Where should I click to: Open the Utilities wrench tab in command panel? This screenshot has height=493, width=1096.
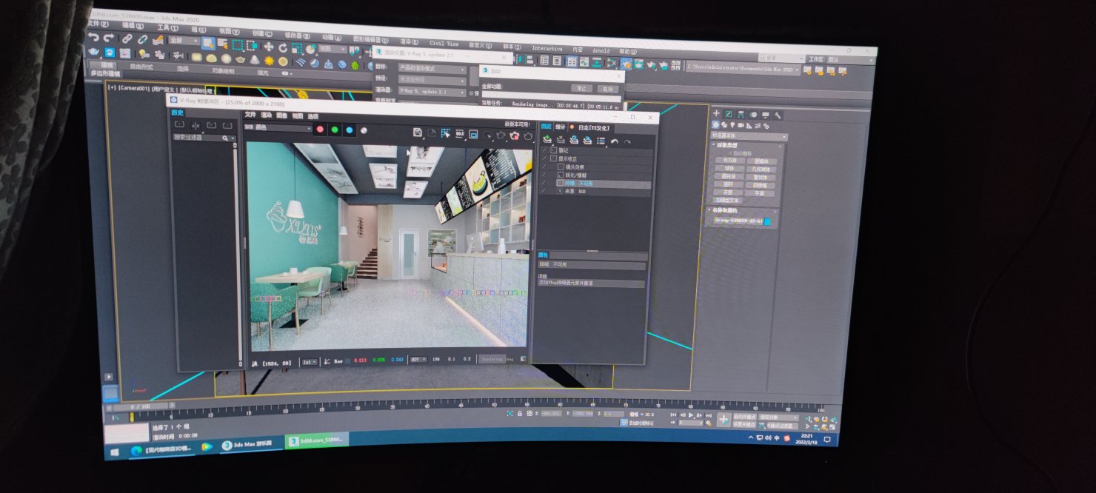pos(777,115)
